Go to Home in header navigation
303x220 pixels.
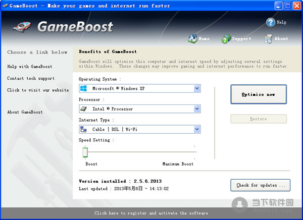pos(204,39)
